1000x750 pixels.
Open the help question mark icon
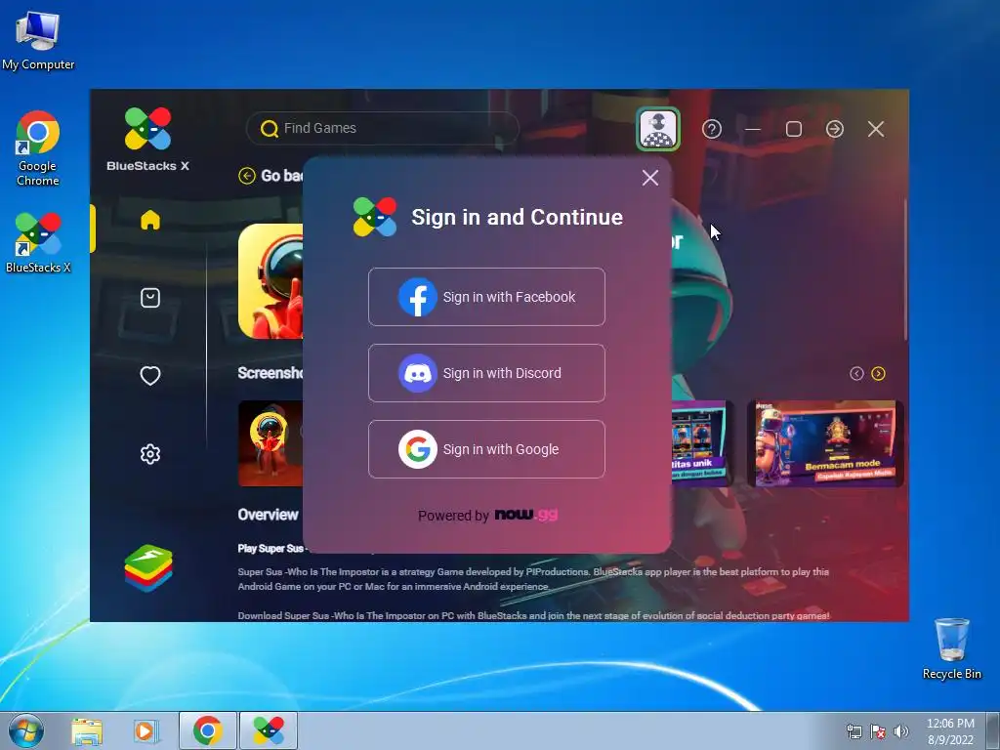[712, 130]
